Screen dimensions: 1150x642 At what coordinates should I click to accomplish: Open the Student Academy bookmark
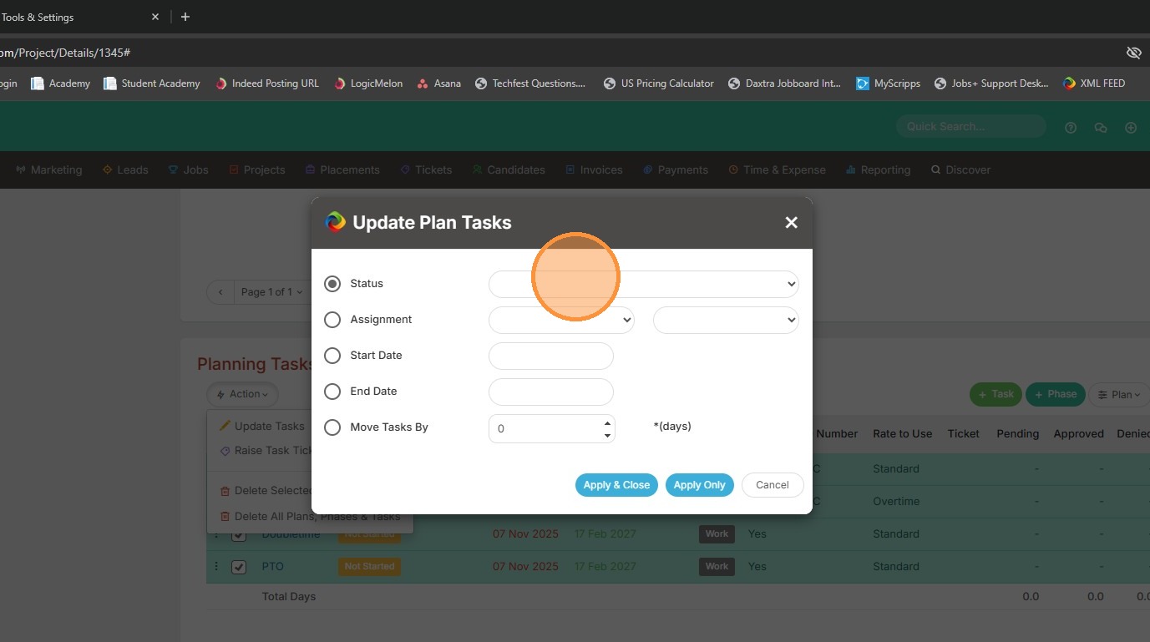(152, 83)
